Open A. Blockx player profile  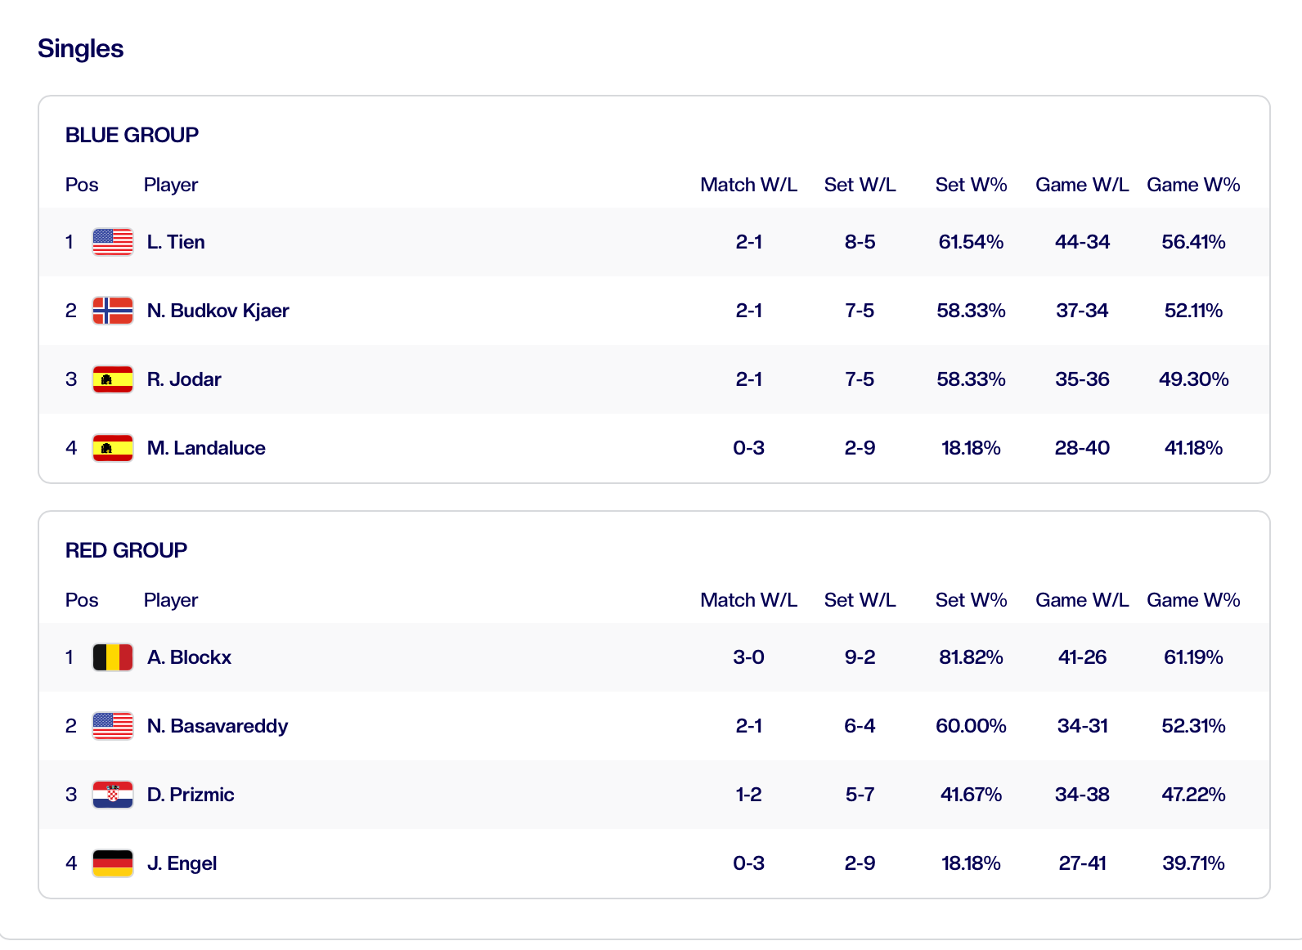[x=189, y=657]
